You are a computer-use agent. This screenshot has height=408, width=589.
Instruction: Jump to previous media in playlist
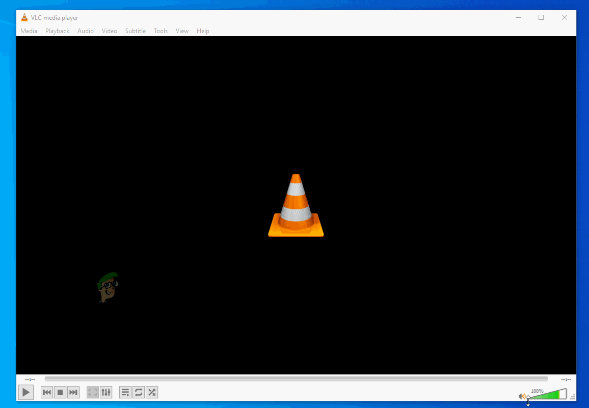[47, 393]
